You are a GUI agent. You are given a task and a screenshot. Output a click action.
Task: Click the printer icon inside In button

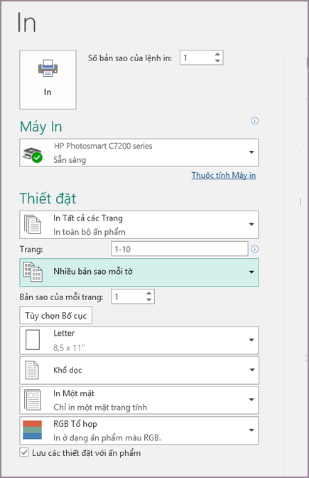(48, 68)
